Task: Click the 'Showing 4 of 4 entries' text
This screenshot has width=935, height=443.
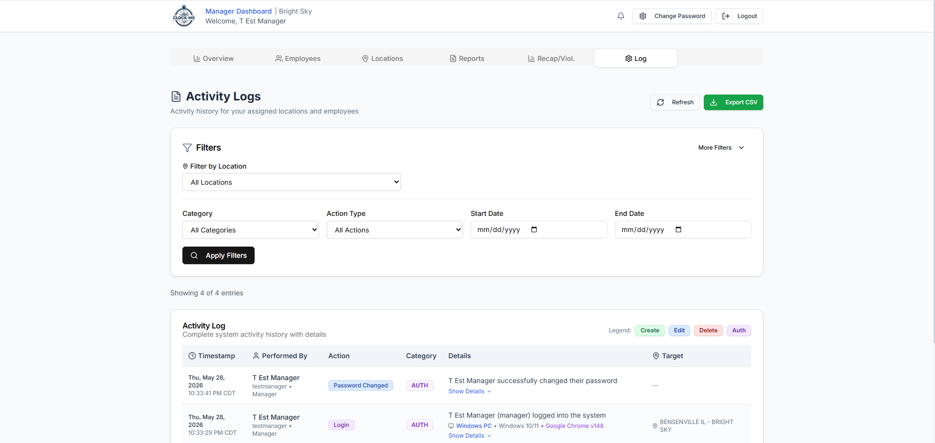Action: pyautogui.click(x=207, y=293)
